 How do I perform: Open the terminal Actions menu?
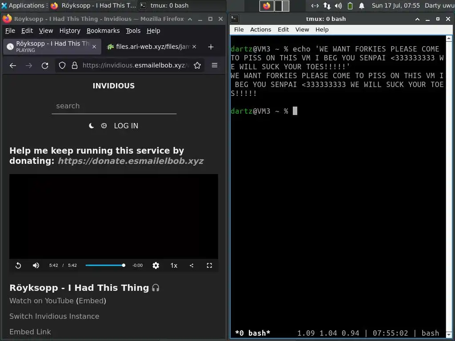pyautogui.click(x=260, y=30)
